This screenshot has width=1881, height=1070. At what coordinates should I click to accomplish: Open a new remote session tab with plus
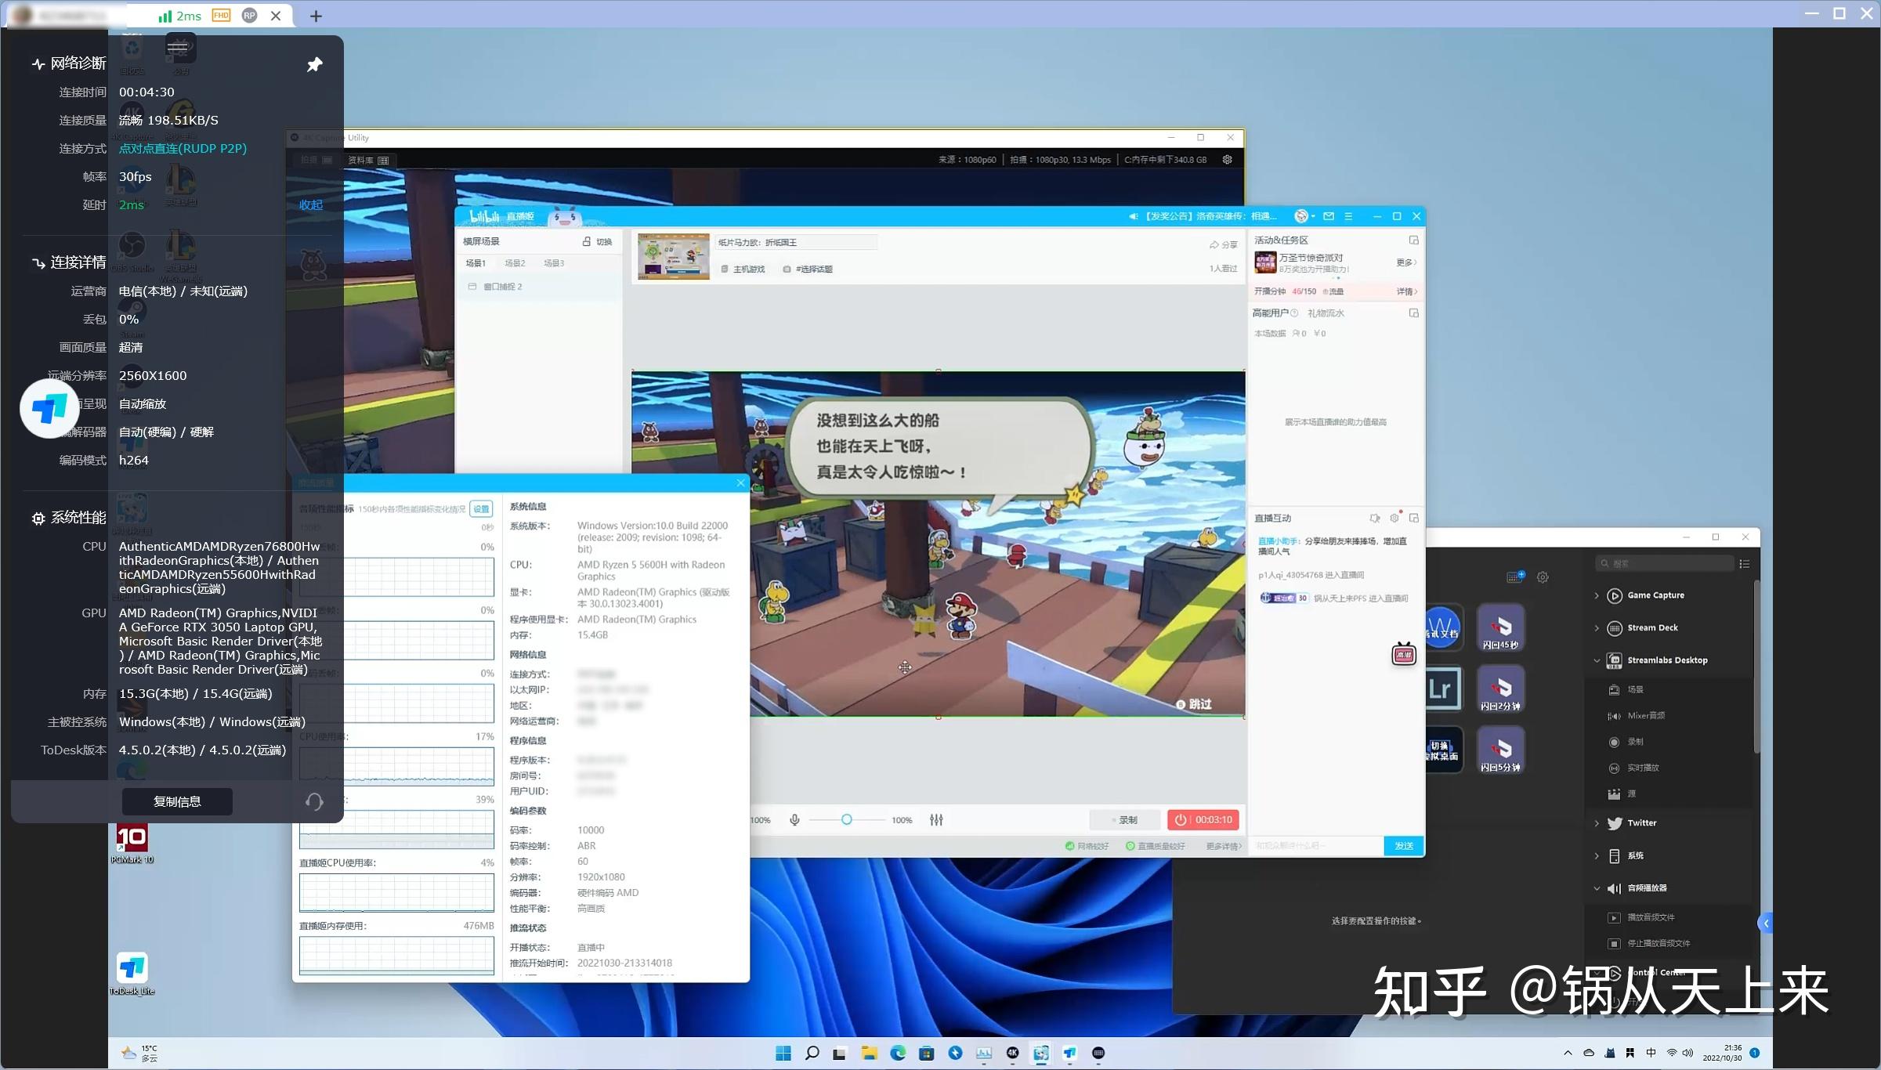click(x=316, y=16)
